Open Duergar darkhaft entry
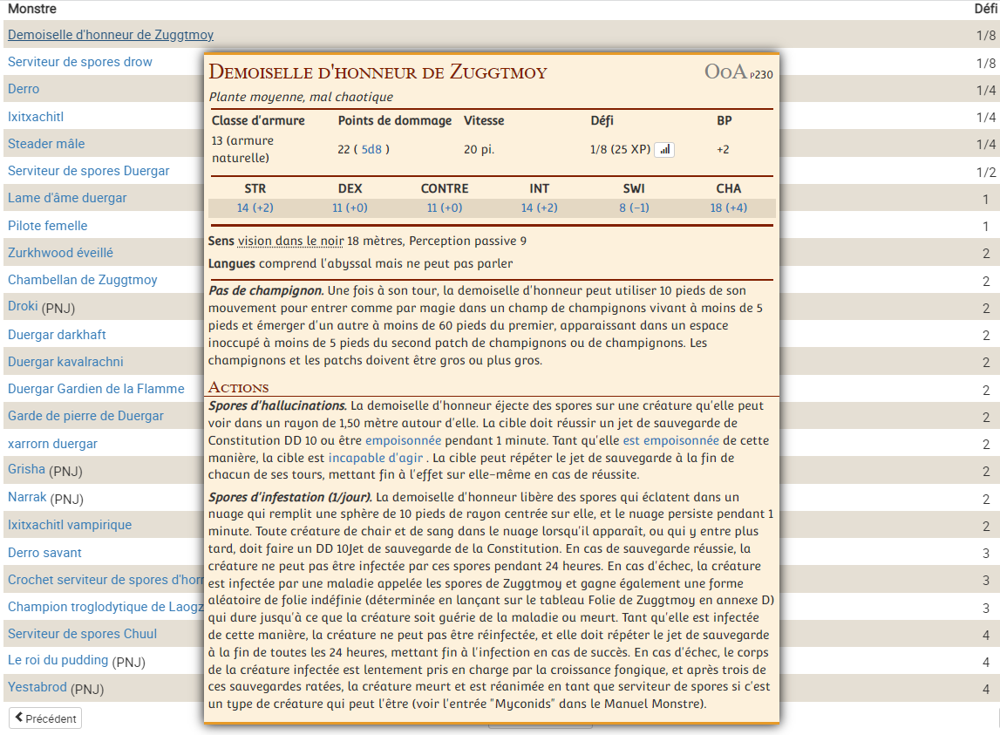1000x735 pixels. point(57,335)
